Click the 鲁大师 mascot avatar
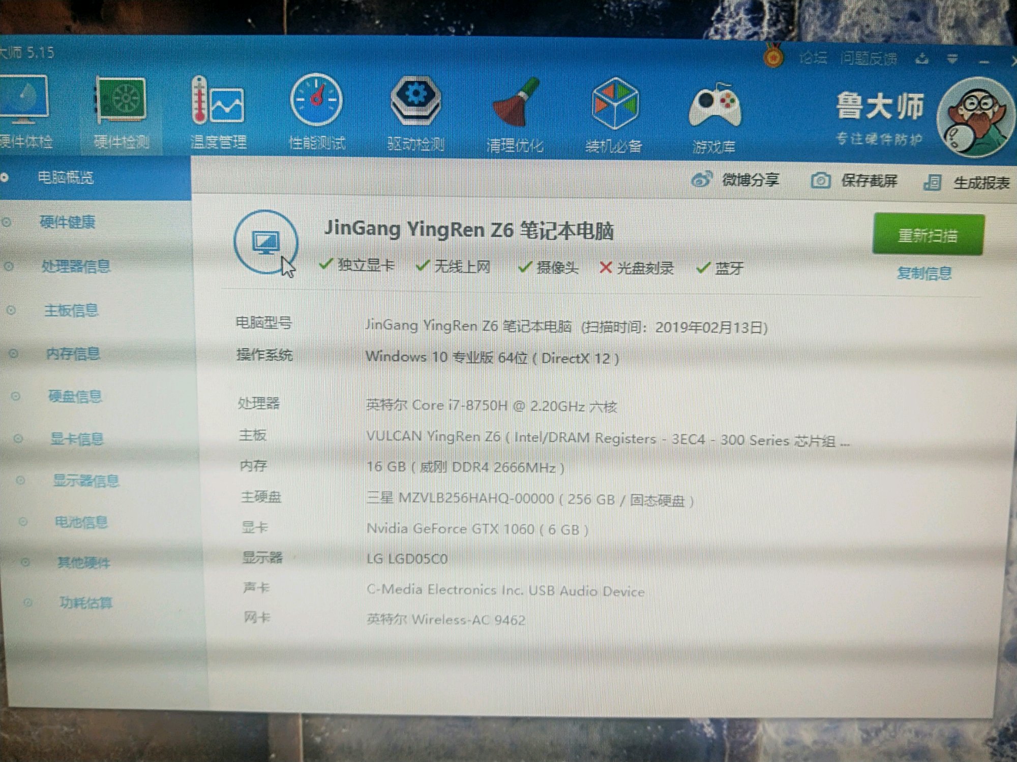Screen dimensions: 1017x762 975,118
